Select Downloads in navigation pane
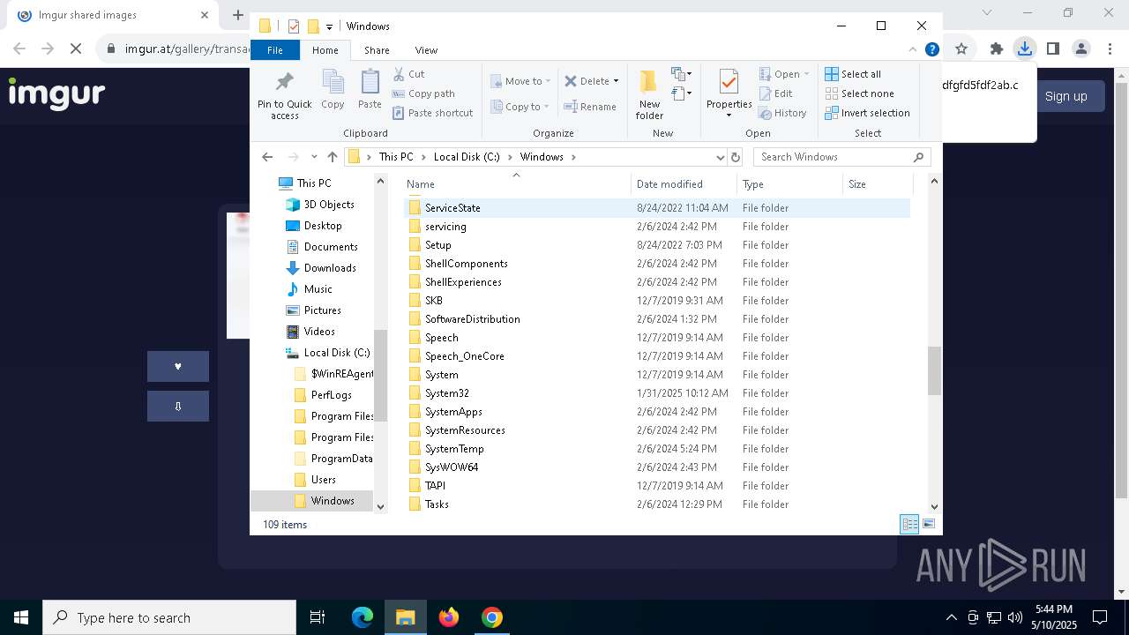Viewport: 1129px width, 635px height. [x=329, y=268]
